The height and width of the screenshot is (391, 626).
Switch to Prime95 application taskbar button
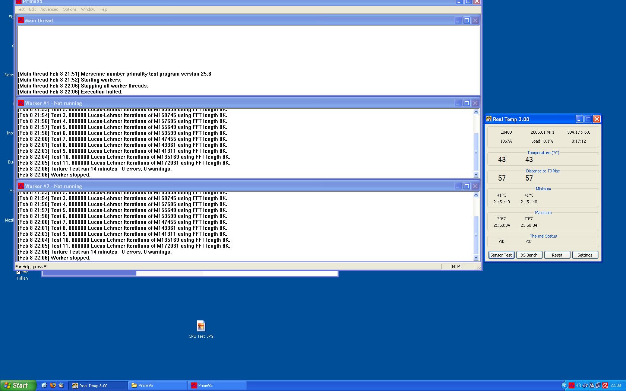click(217, 385)
